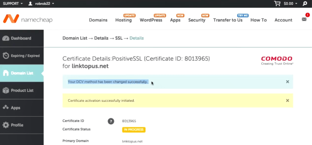
Task: Dismiss the certificate activation initiated notice
Action: pos(287,101)
